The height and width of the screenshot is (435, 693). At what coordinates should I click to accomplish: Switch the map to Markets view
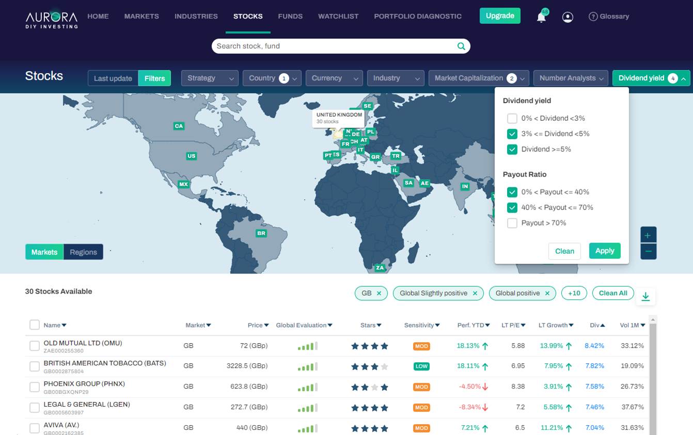(x=44, y=252)
